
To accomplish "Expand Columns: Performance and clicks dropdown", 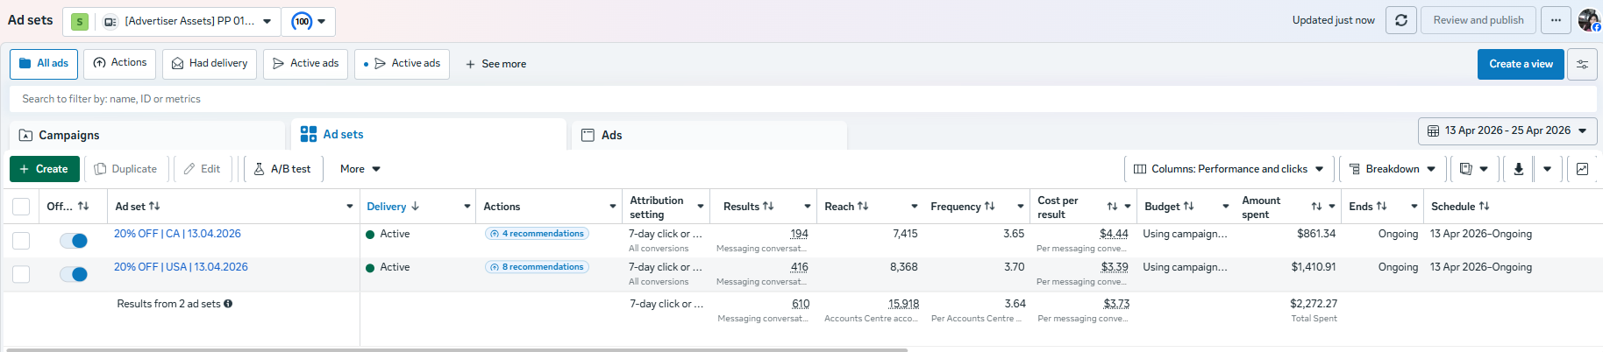I will (x=1229, y=169).
